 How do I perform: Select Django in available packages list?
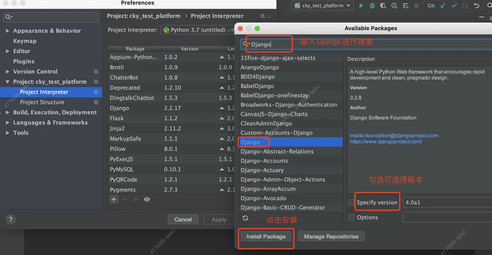(291, 142)
